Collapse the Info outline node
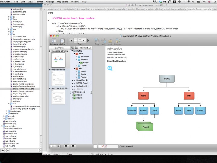This screenshot has height=163, width=217. [74, 69]
